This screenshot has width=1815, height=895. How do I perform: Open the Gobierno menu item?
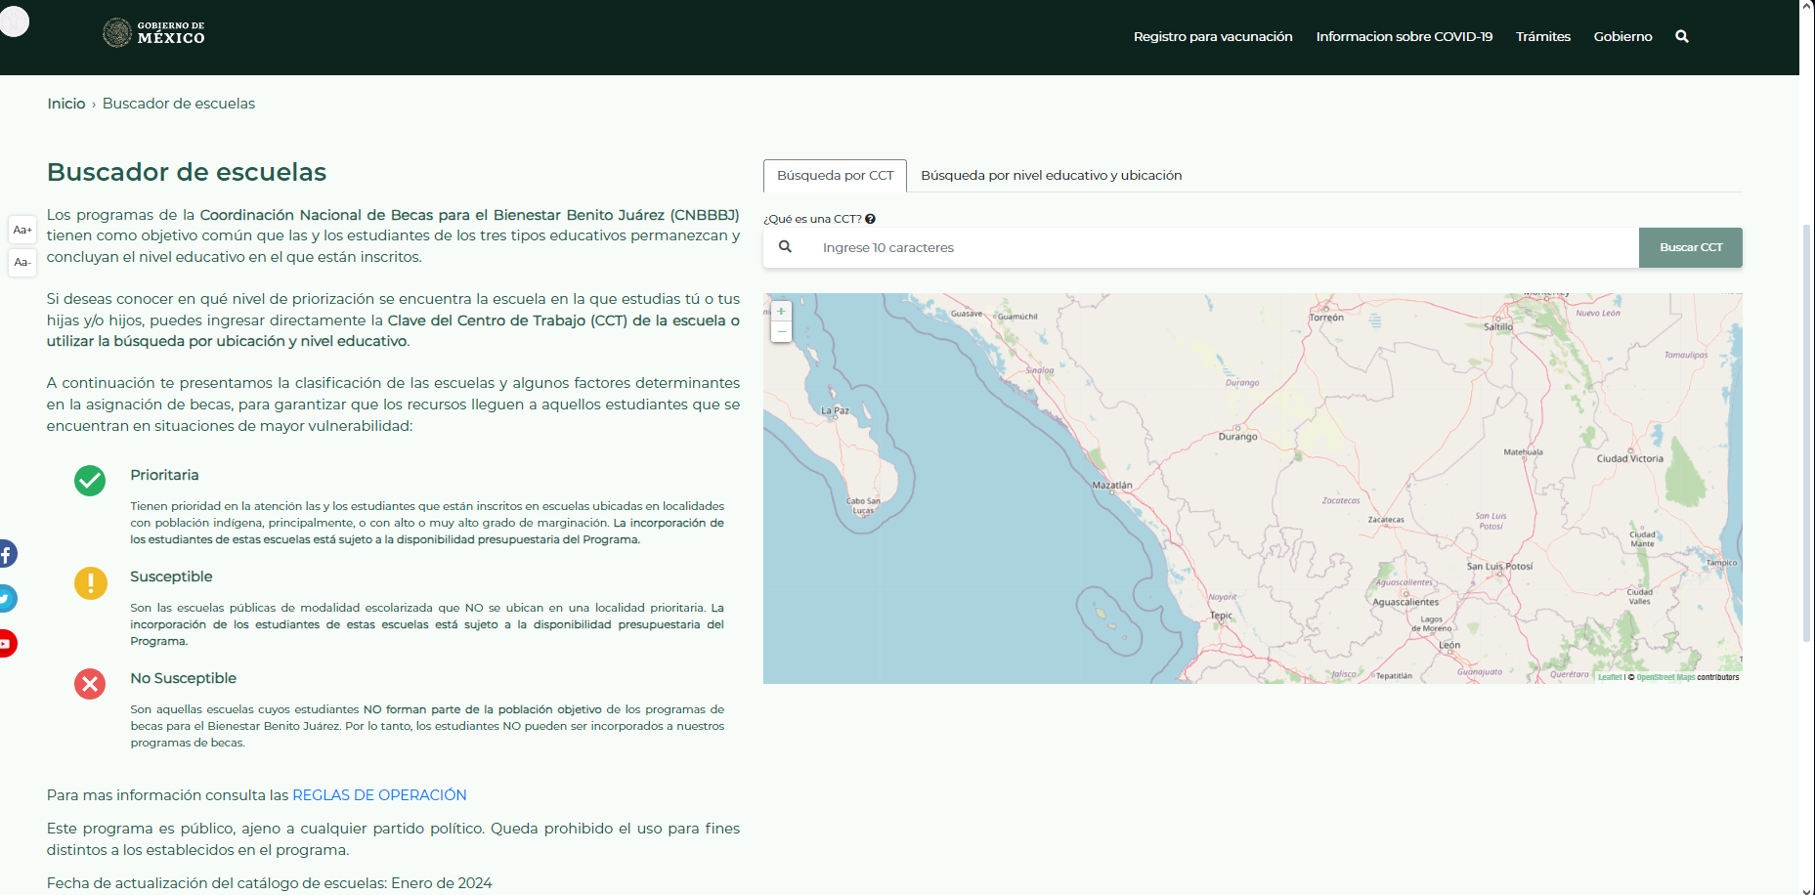coord(1622,36)
